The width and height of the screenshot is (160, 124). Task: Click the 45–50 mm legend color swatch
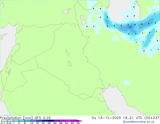pyautogui.click(x=74, y=121)
